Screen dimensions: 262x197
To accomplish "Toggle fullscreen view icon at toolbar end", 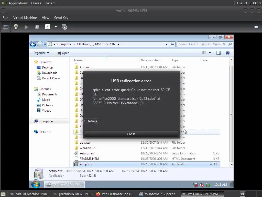I will click(256, 27).
